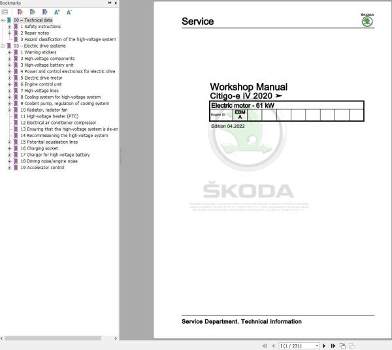This screenshot has height=350, width=392.
Task: Click the previous view icon
Action: [x=342, y=345]
